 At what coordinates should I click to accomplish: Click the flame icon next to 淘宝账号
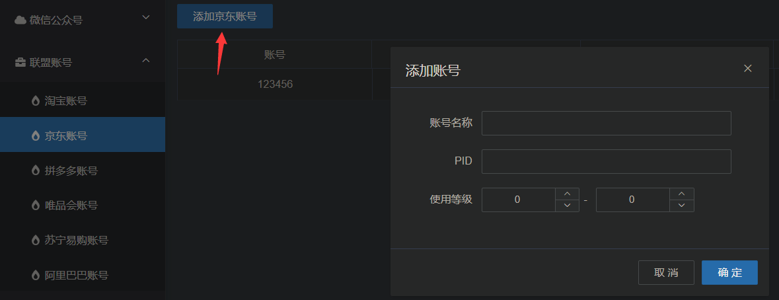35,101
